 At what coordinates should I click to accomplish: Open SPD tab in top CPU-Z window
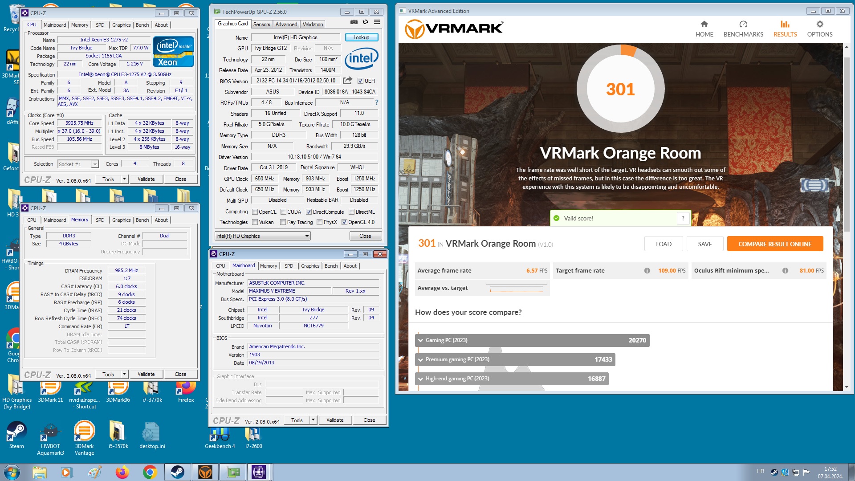pos(100,25)
